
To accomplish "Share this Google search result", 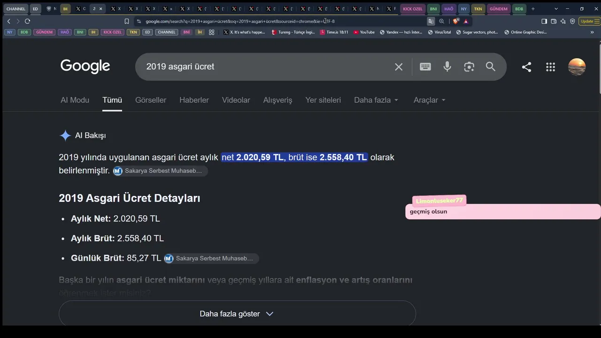I will click(x=526, y=67).
